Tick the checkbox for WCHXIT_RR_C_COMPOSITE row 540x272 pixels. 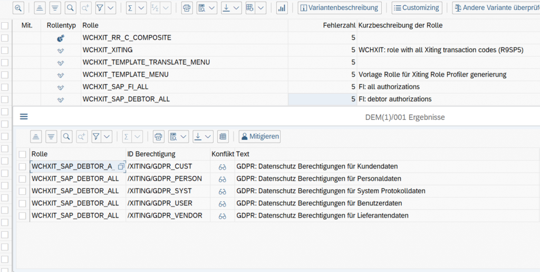coord(5,38)
